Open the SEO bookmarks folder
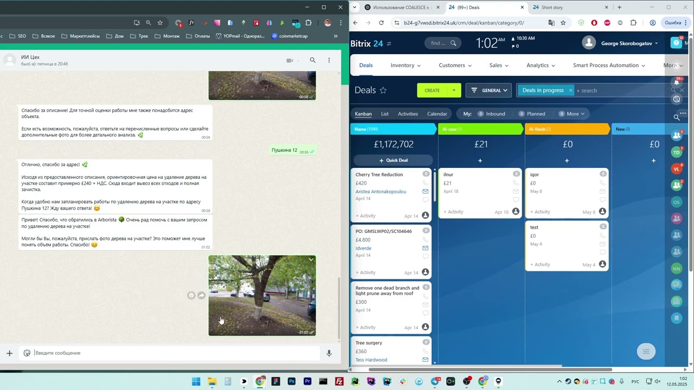Image resolution: width=694 pixels, height=390 pixels. click(17, 36)
